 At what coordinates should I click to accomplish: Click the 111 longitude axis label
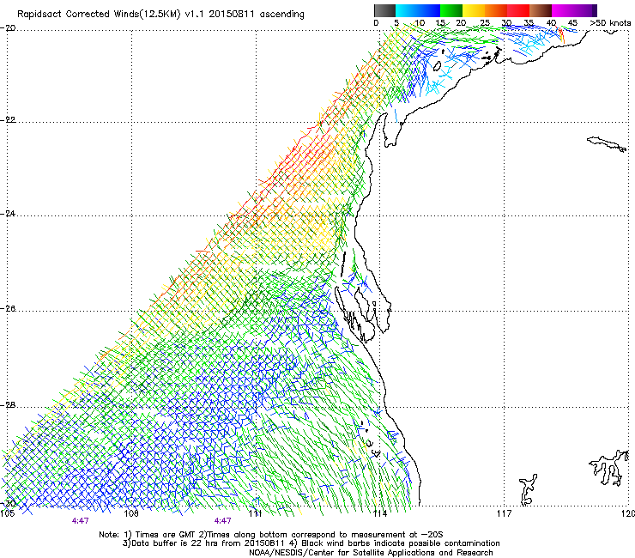tap(255, 514)
